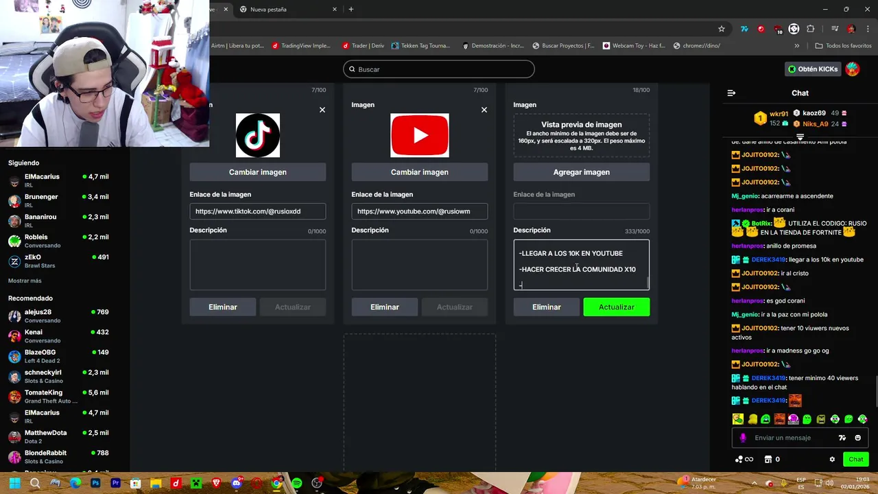Click the YouTube image link field
Viewport: 878px width, 494px height.
click(x=420, y=211)
